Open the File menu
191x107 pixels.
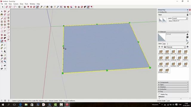(2, 4)
